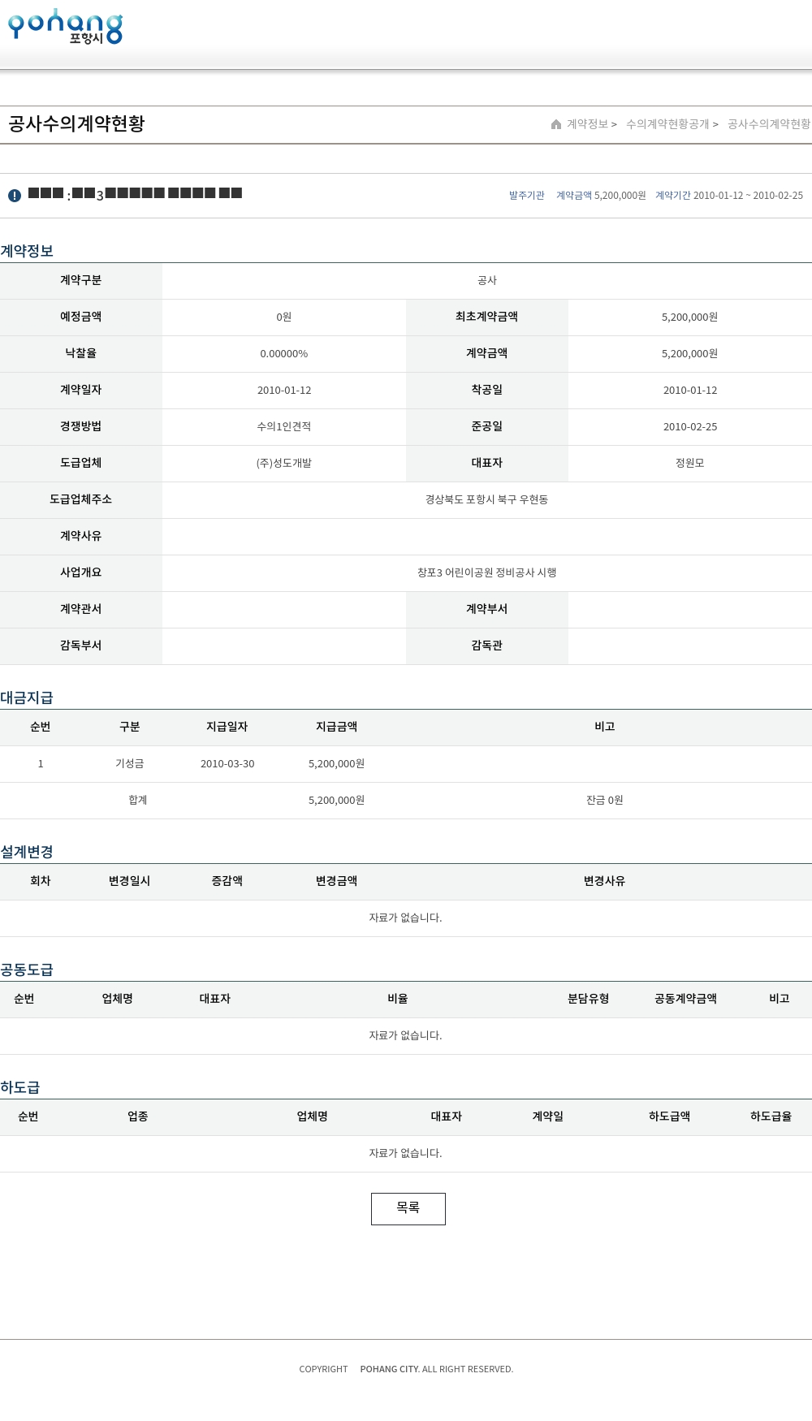The width and height of the screenshot is (812, 1421).
Task: Open 계약정보 breadcrumb link
Action: pos(587,124)
